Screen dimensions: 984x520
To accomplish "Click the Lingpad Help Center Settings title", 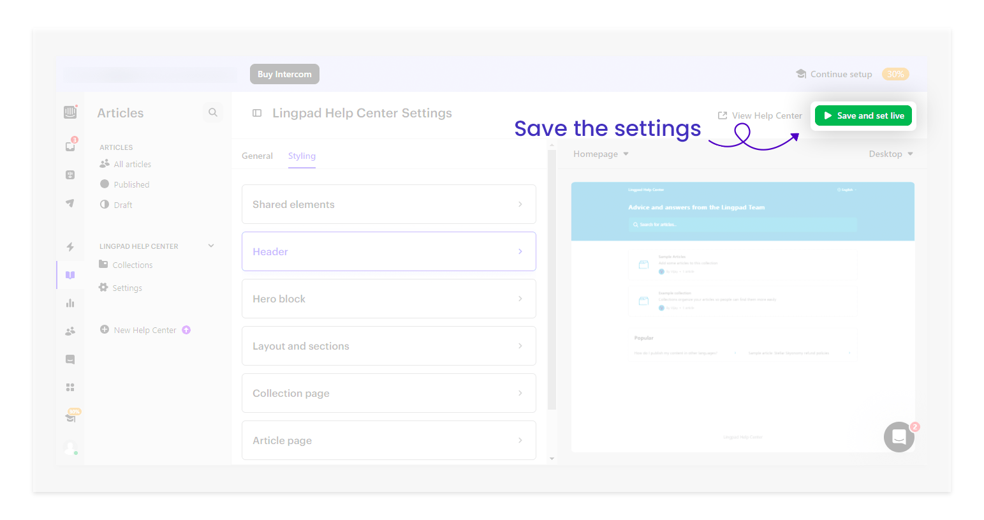I will (x=362, y=113).
